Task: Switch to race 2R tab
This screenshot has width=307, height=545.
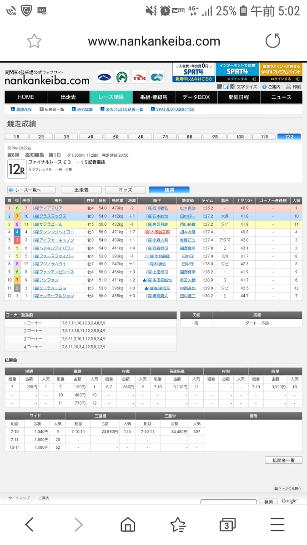Action: point(41,137)
